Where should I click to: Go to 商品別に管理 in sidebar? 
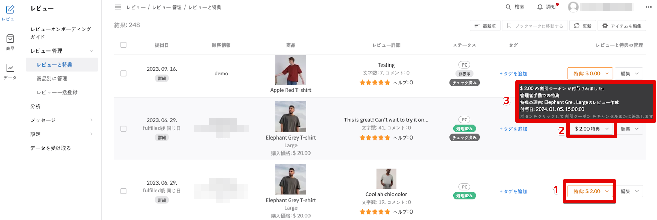[52, 79]
